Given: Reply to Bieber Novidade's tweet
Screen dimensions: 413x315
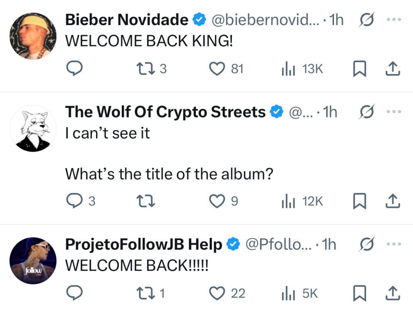Looking at the screenshot, I should coord(74,69).
